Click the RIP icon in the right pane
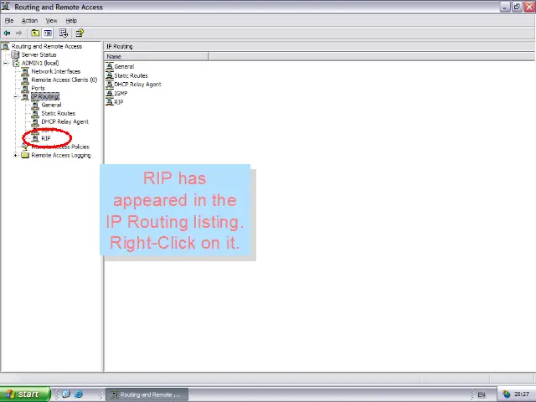The height and width of the screenshot is (402, 536). [x=110, y=102]
